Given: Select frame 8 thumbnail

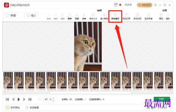Looking at the screenshot, I should tap(8, 80).
